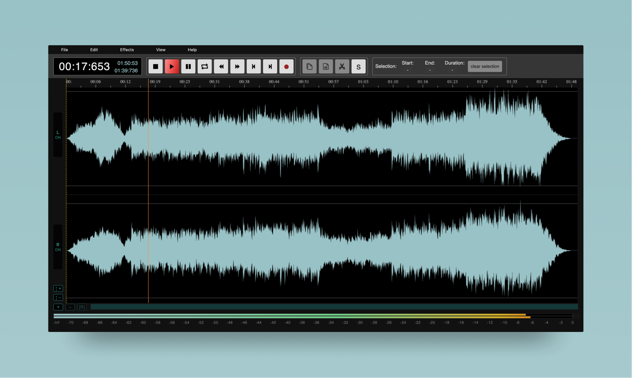Click the 01:03 mark on timeline ruler
The height and width of the screenshot is (378, 632).
363,82
